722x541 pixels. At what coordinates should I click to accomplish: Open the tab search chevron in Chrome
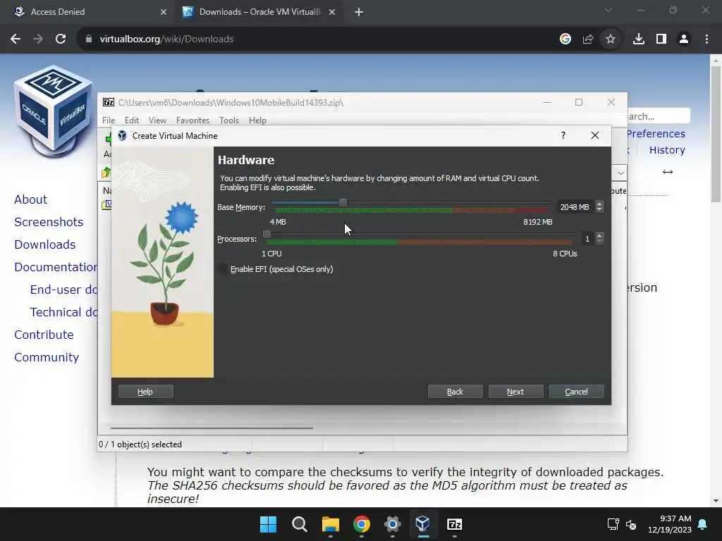608,10
